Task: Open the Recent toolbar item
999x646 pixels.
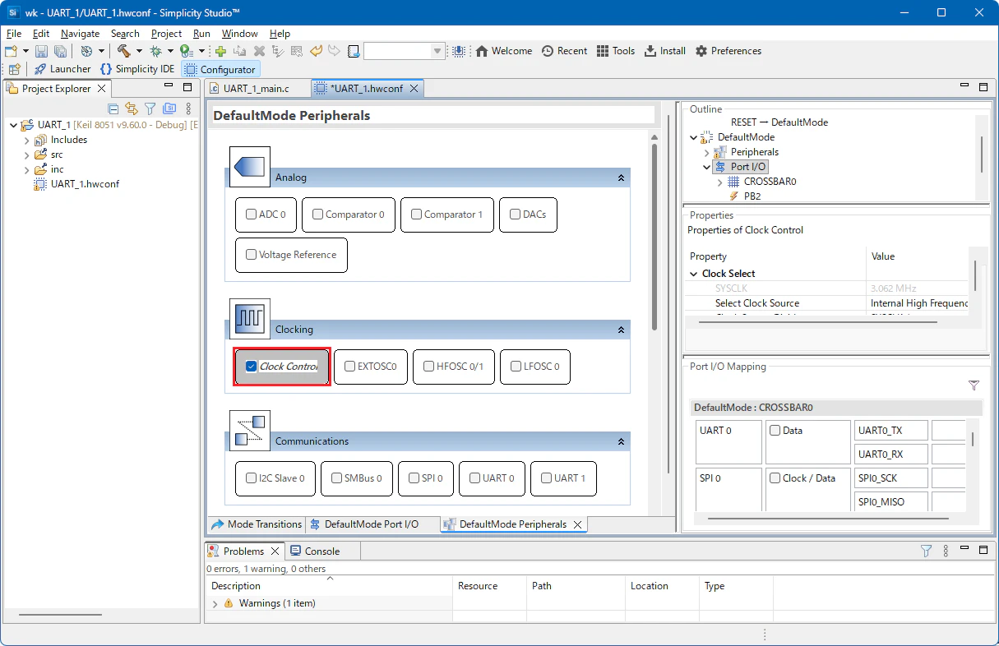Action: (564, 51)
